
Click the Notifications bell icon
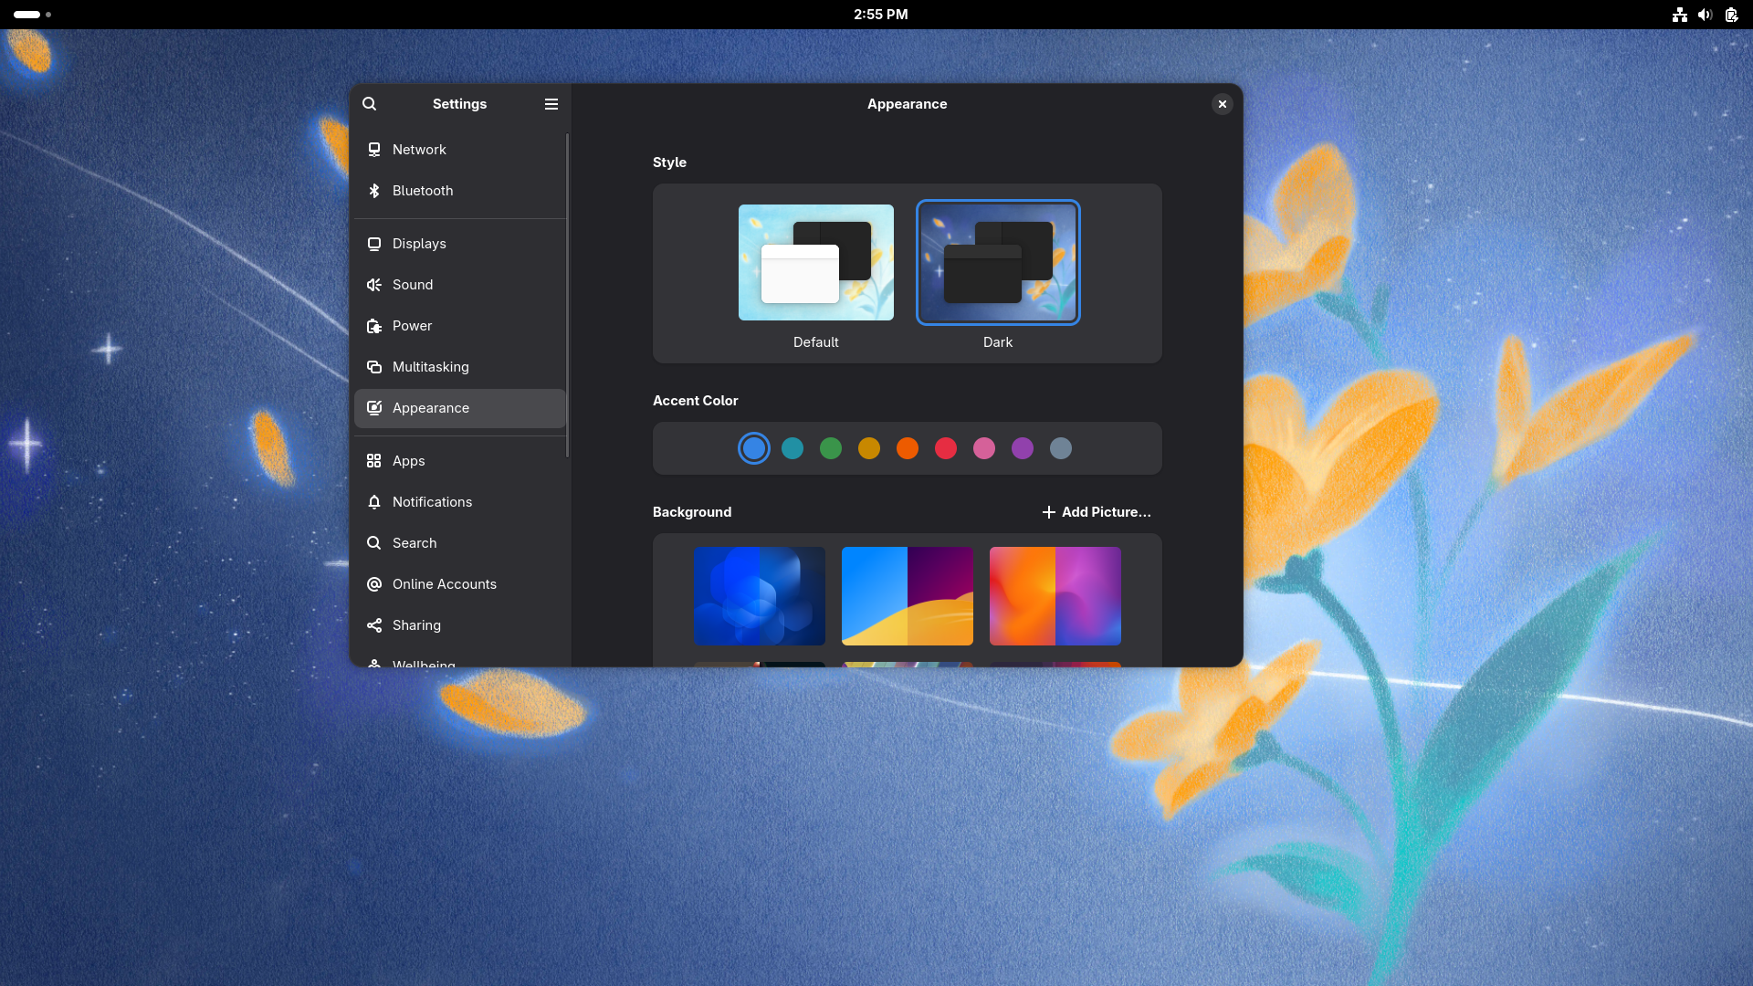point(374,502)
